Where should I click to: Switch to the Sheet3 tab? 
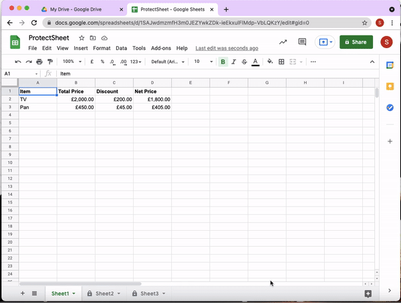point(150,294)
